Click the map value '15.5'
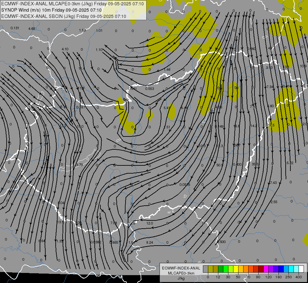This screenshot has width=308, height=283. pos(132,224)
